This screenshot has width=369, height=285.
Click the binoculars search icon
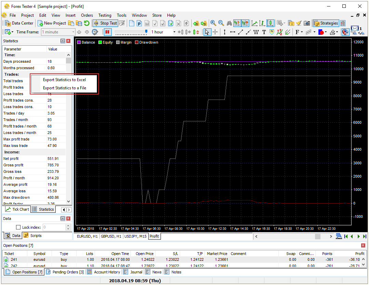(x=229, y=23)
